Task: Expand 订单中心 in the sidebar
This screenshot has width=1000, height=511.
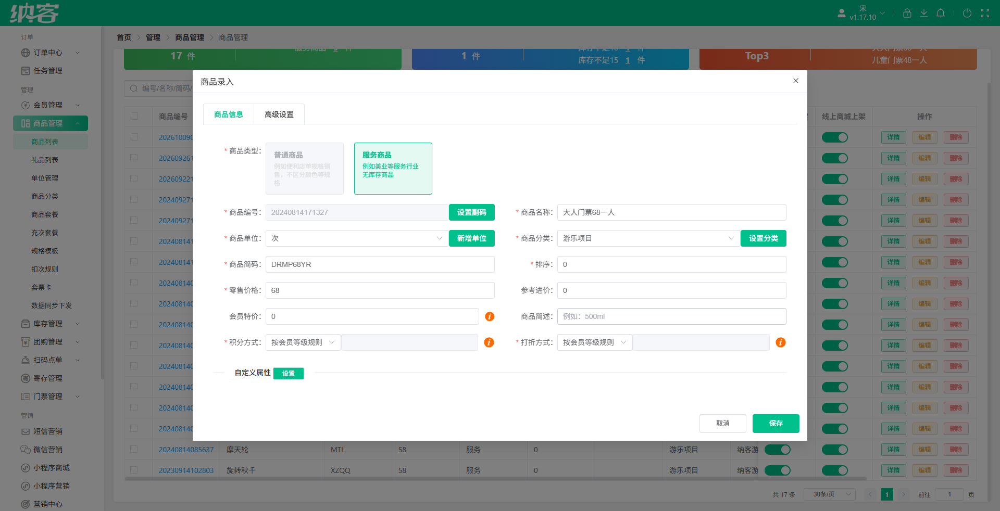Action: tap(50, 53)
